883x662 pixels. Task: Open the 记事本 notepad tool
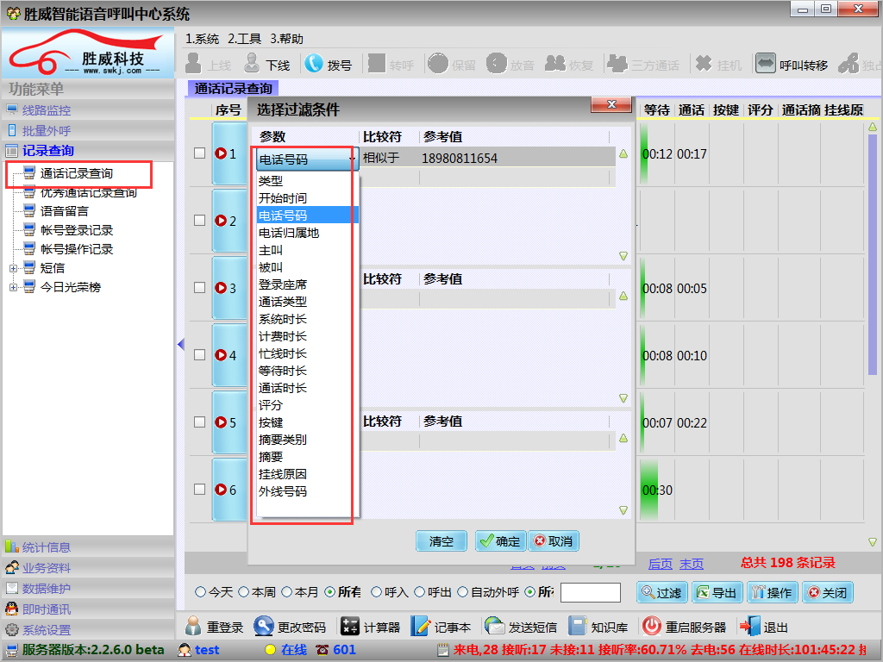421,627
